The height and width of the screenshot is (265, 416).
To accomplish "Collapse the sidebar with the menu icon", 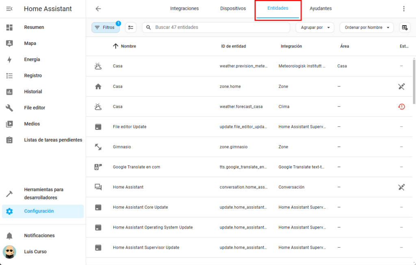I will click(x=9, y=9).
